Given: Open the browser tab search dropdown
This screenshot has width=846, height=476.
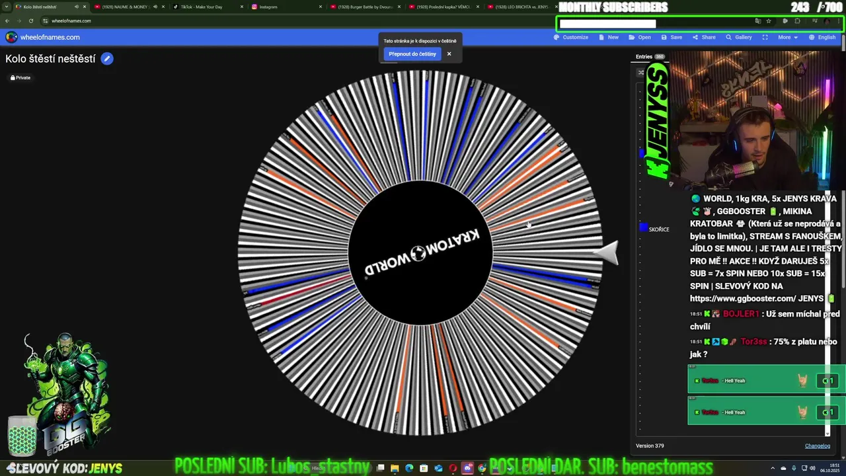Looking at the screenshot, I should 6,7.
